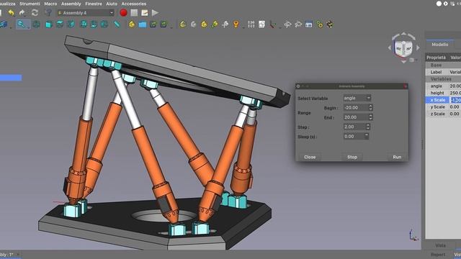Click the yellow-green gears icon
The width and height of the screenshot is (461, 259).
coord(320,24)
